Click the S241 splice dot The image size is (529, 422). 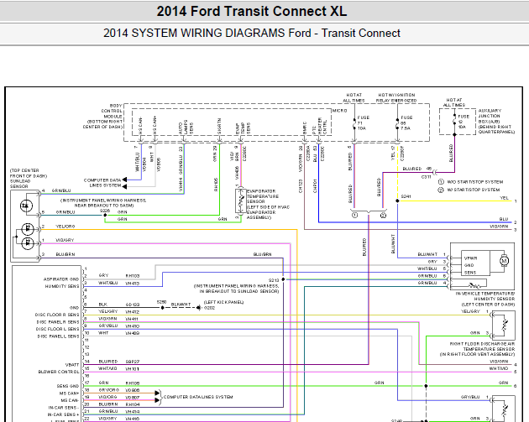click(x=397, y=201)
